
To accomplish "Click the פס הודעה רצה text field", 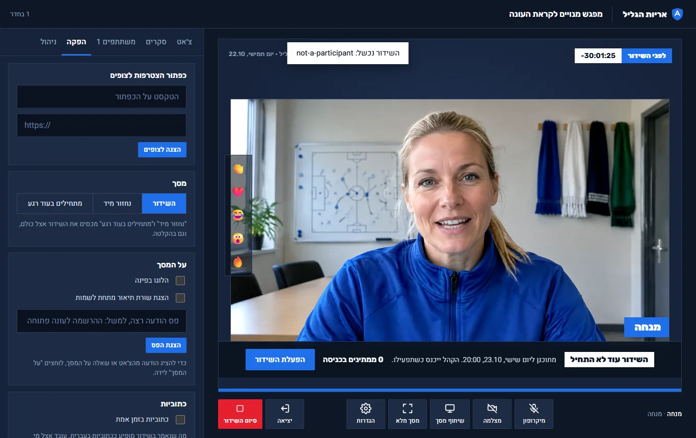I will point(101,321).
